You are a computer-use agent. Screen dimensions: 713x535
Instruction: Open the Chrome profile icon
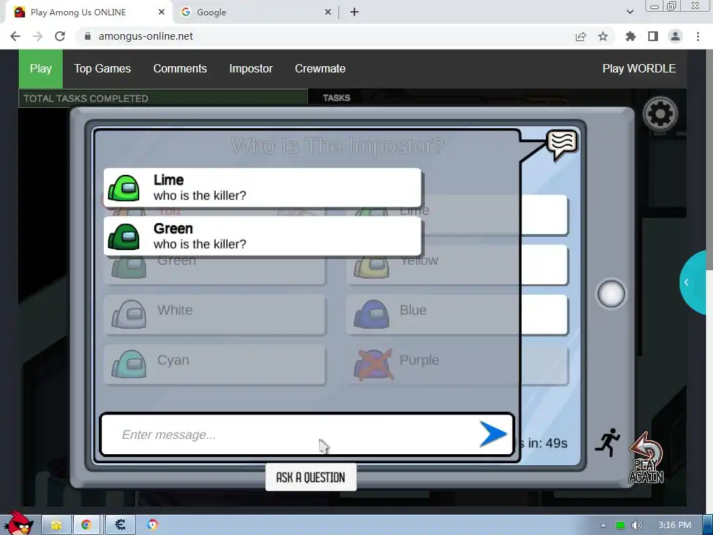[x=675, y=36]
